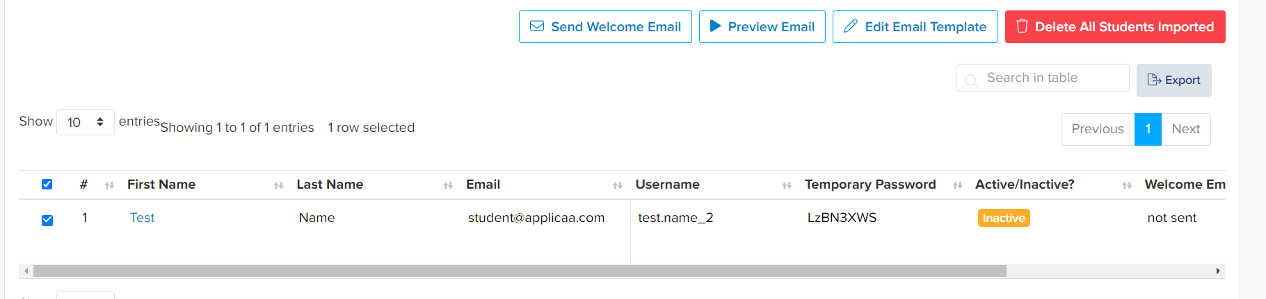Image resolution: width=1266 pixels, height=299 pixels.
Task: Open the student link named Test
Action: [x=142, y=218]
